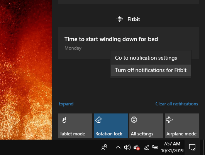The width and height of the screenshot is (205, 155).
Task: Toggle Tablet mode quick action
Action: click(x=75, y=126)
